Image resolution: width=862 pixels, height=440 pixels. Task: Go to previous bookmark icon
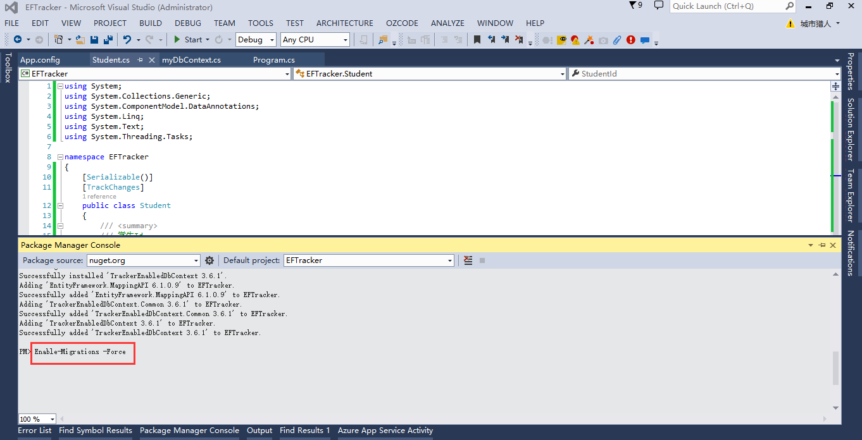(x=491, y=39)
